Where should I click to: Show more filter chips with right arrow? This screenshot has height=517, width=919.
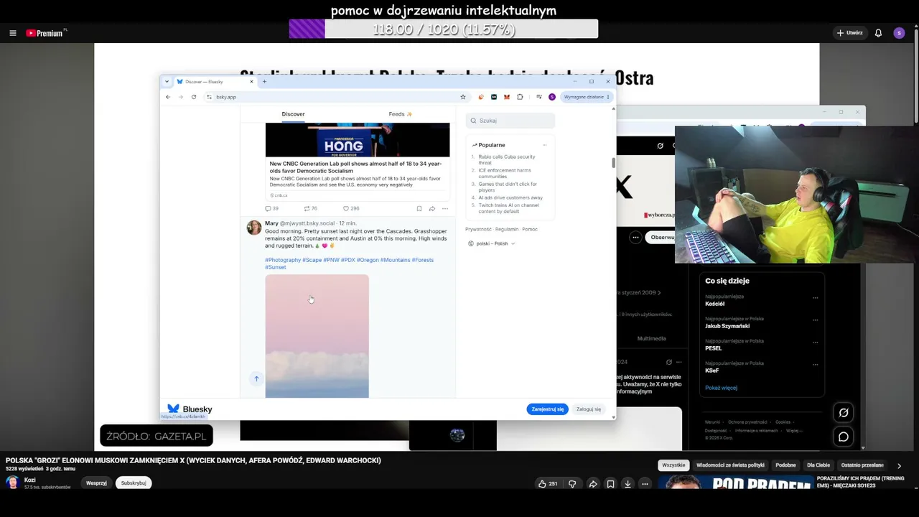click(x=899, y=466)
